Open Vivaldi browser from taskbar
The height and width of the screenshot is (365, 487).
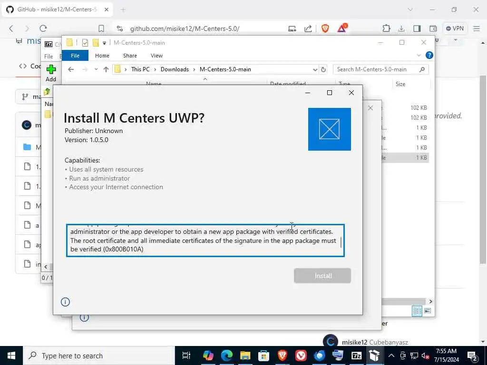tap(301, 355)
